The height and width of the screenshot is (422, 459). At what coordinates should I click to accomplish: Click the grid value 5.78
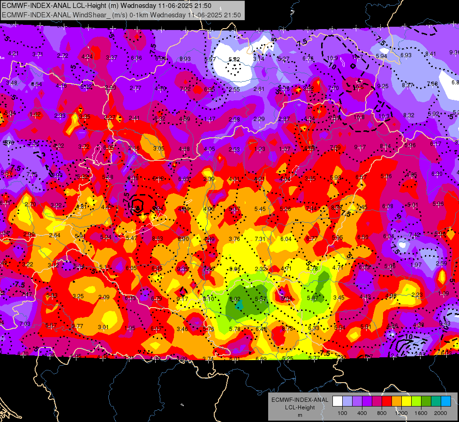point(235,329)
